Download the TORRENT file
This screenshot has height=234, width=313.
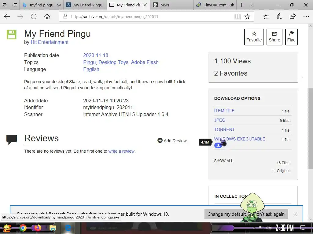(224, 129)
